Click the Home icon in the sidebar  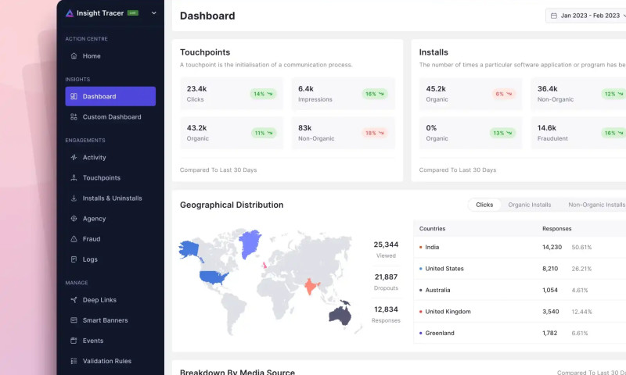coord(74,56)
